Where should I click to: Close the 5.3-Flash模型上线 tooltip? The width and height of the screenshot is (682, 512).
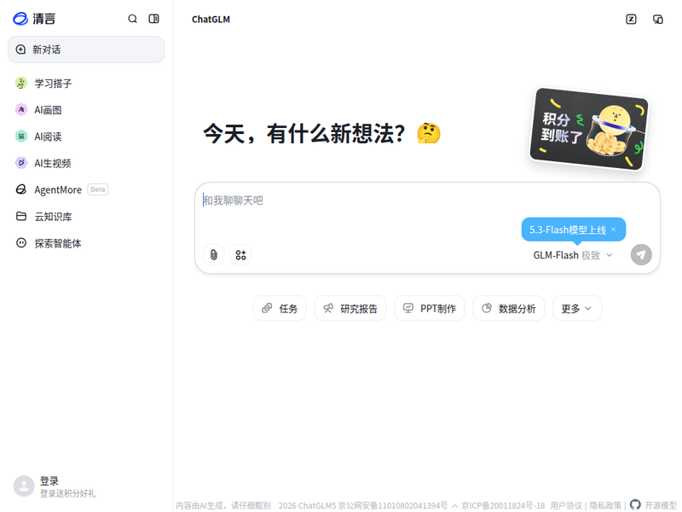(x=613, y=230)
